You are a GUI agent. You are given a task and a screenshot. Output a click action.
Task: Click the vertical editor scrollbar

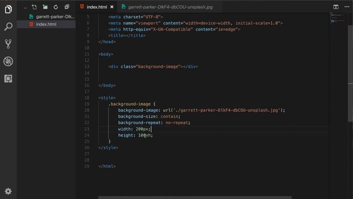coord(350,74)
